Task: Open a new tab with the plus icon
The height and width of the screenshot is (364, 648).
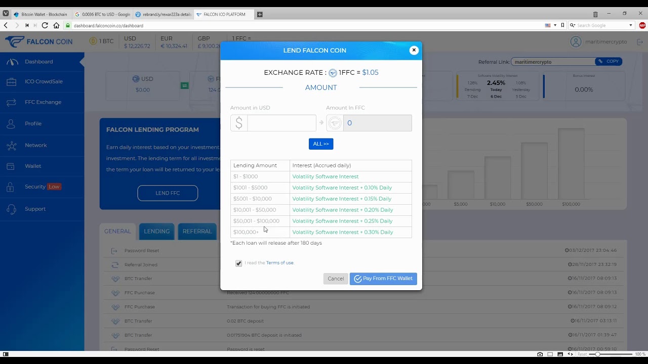Action: tap(260, 14)
